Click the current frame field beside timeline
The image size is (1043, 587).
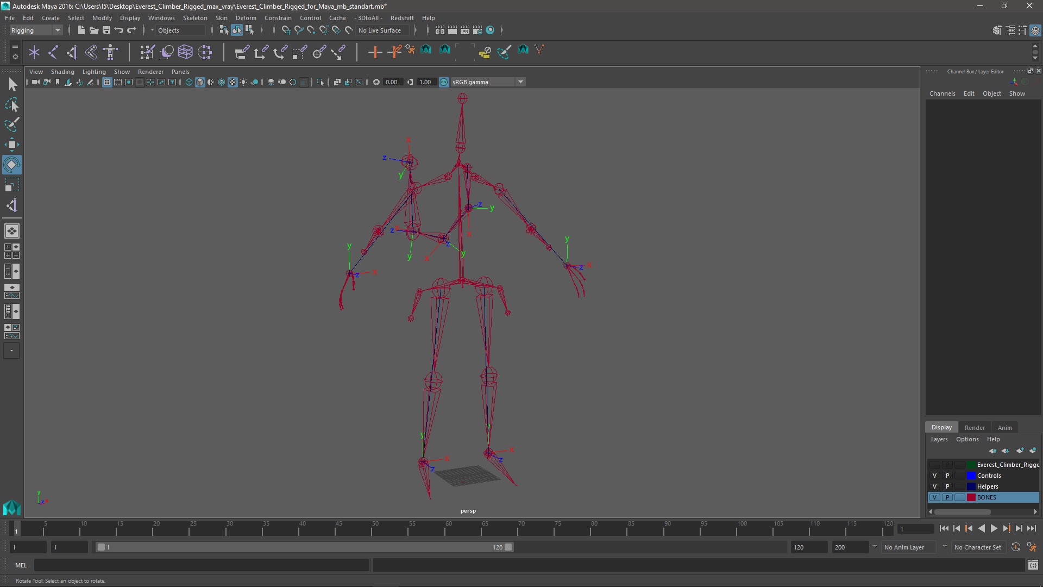click(916, 529)
